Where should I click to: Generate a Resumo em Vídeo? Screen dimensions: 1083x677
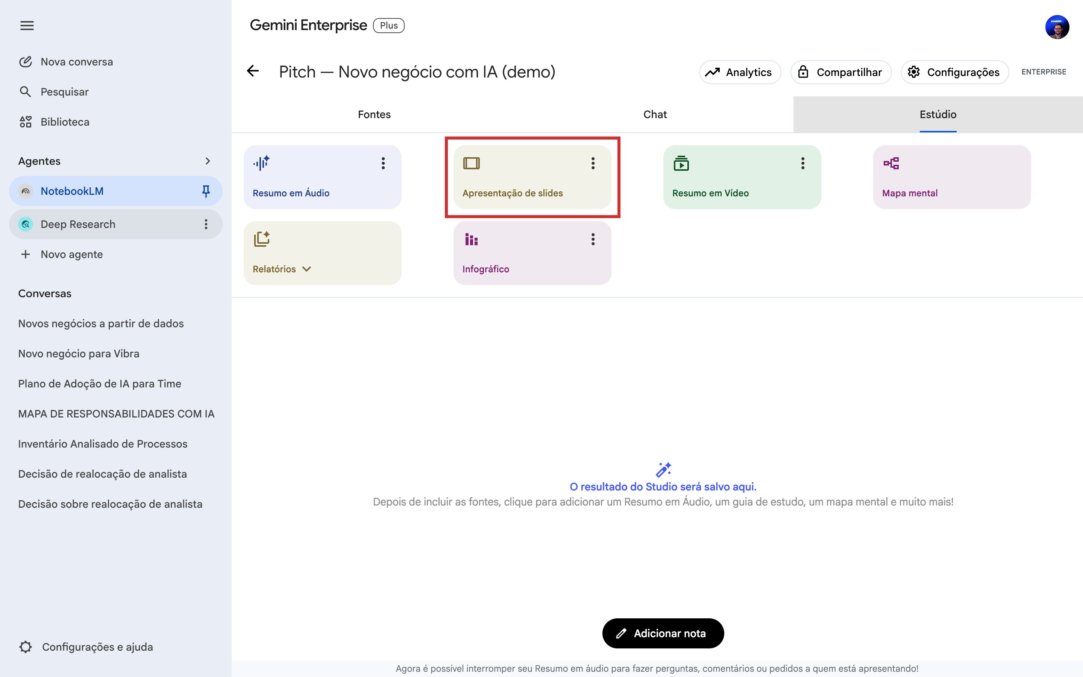point(742,177)
